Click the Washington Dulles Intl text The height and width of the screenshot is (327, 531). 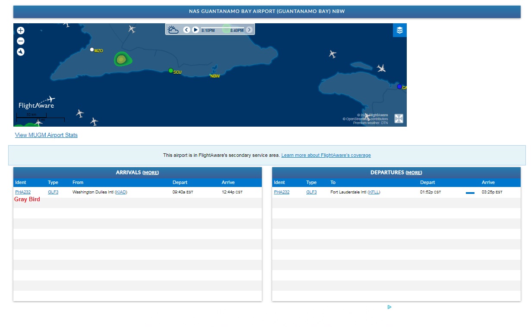(x=93, y=192)
